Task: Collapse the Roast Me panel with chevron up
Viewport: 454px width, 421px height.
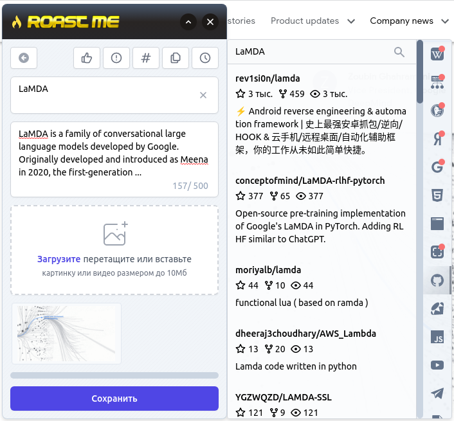Action: tap(188, 22)
